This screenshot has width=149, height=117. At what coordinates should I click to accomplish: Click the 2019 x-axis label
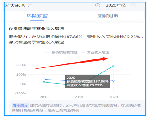click(x=79, y=97)
